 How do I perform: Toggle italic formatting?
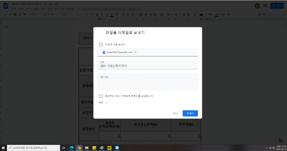click(x=102, y=15)
